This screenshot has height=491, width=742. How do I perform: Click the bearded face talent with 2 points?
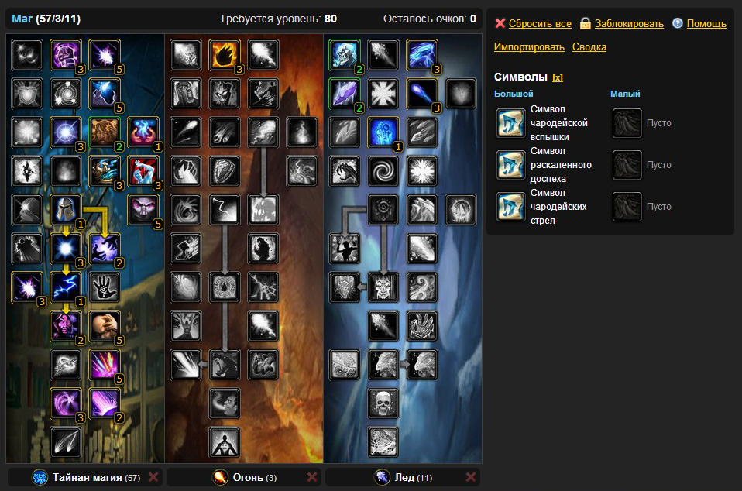click(x=105, y=132)
